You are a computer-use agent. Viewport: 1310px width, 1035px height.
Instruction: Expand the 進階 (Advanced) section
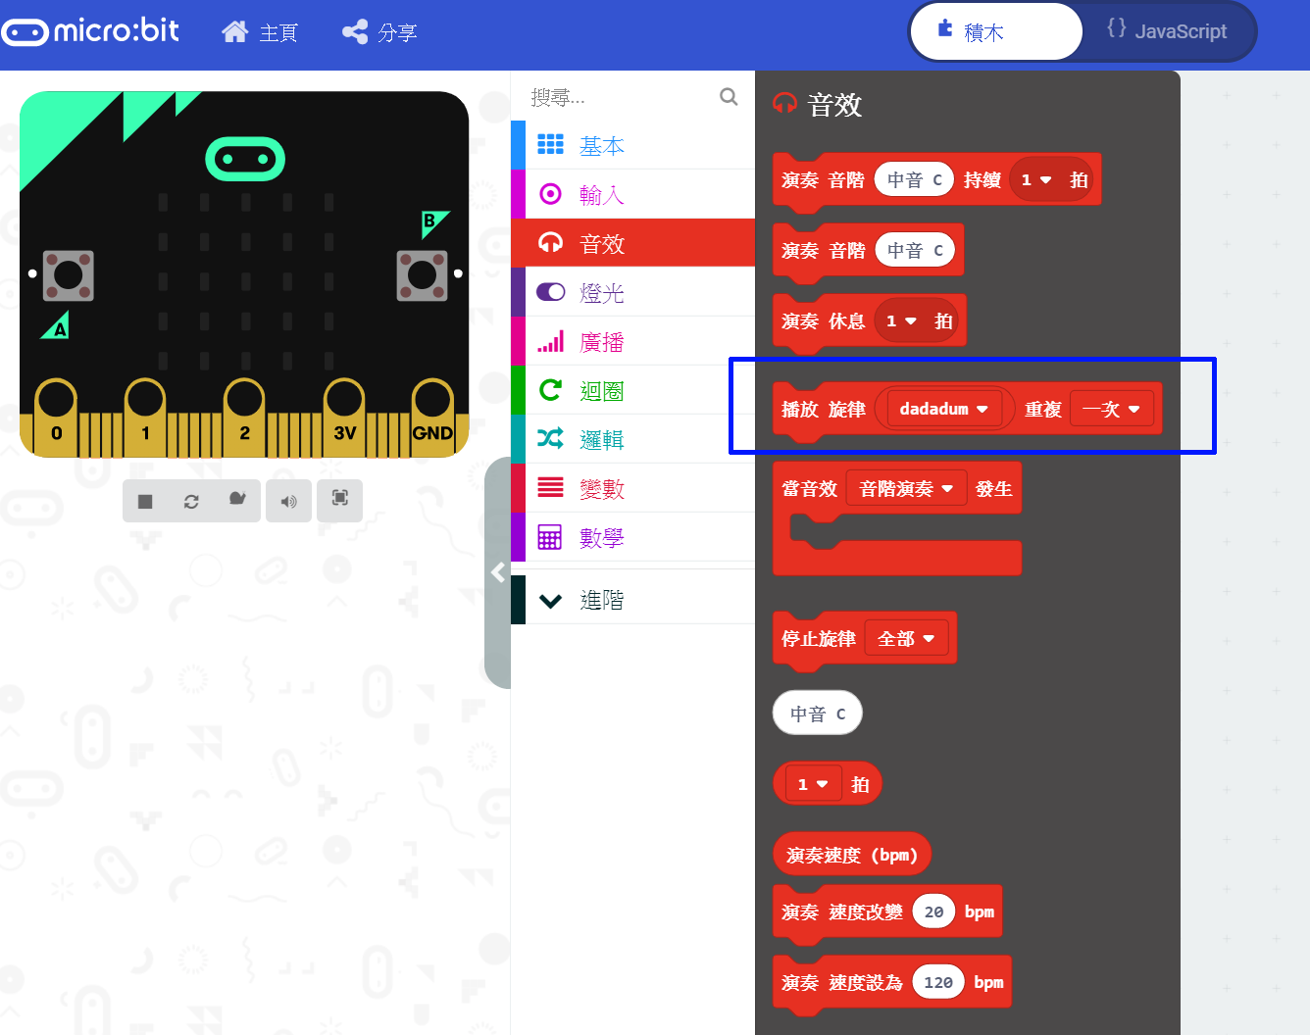click(602, 599)
